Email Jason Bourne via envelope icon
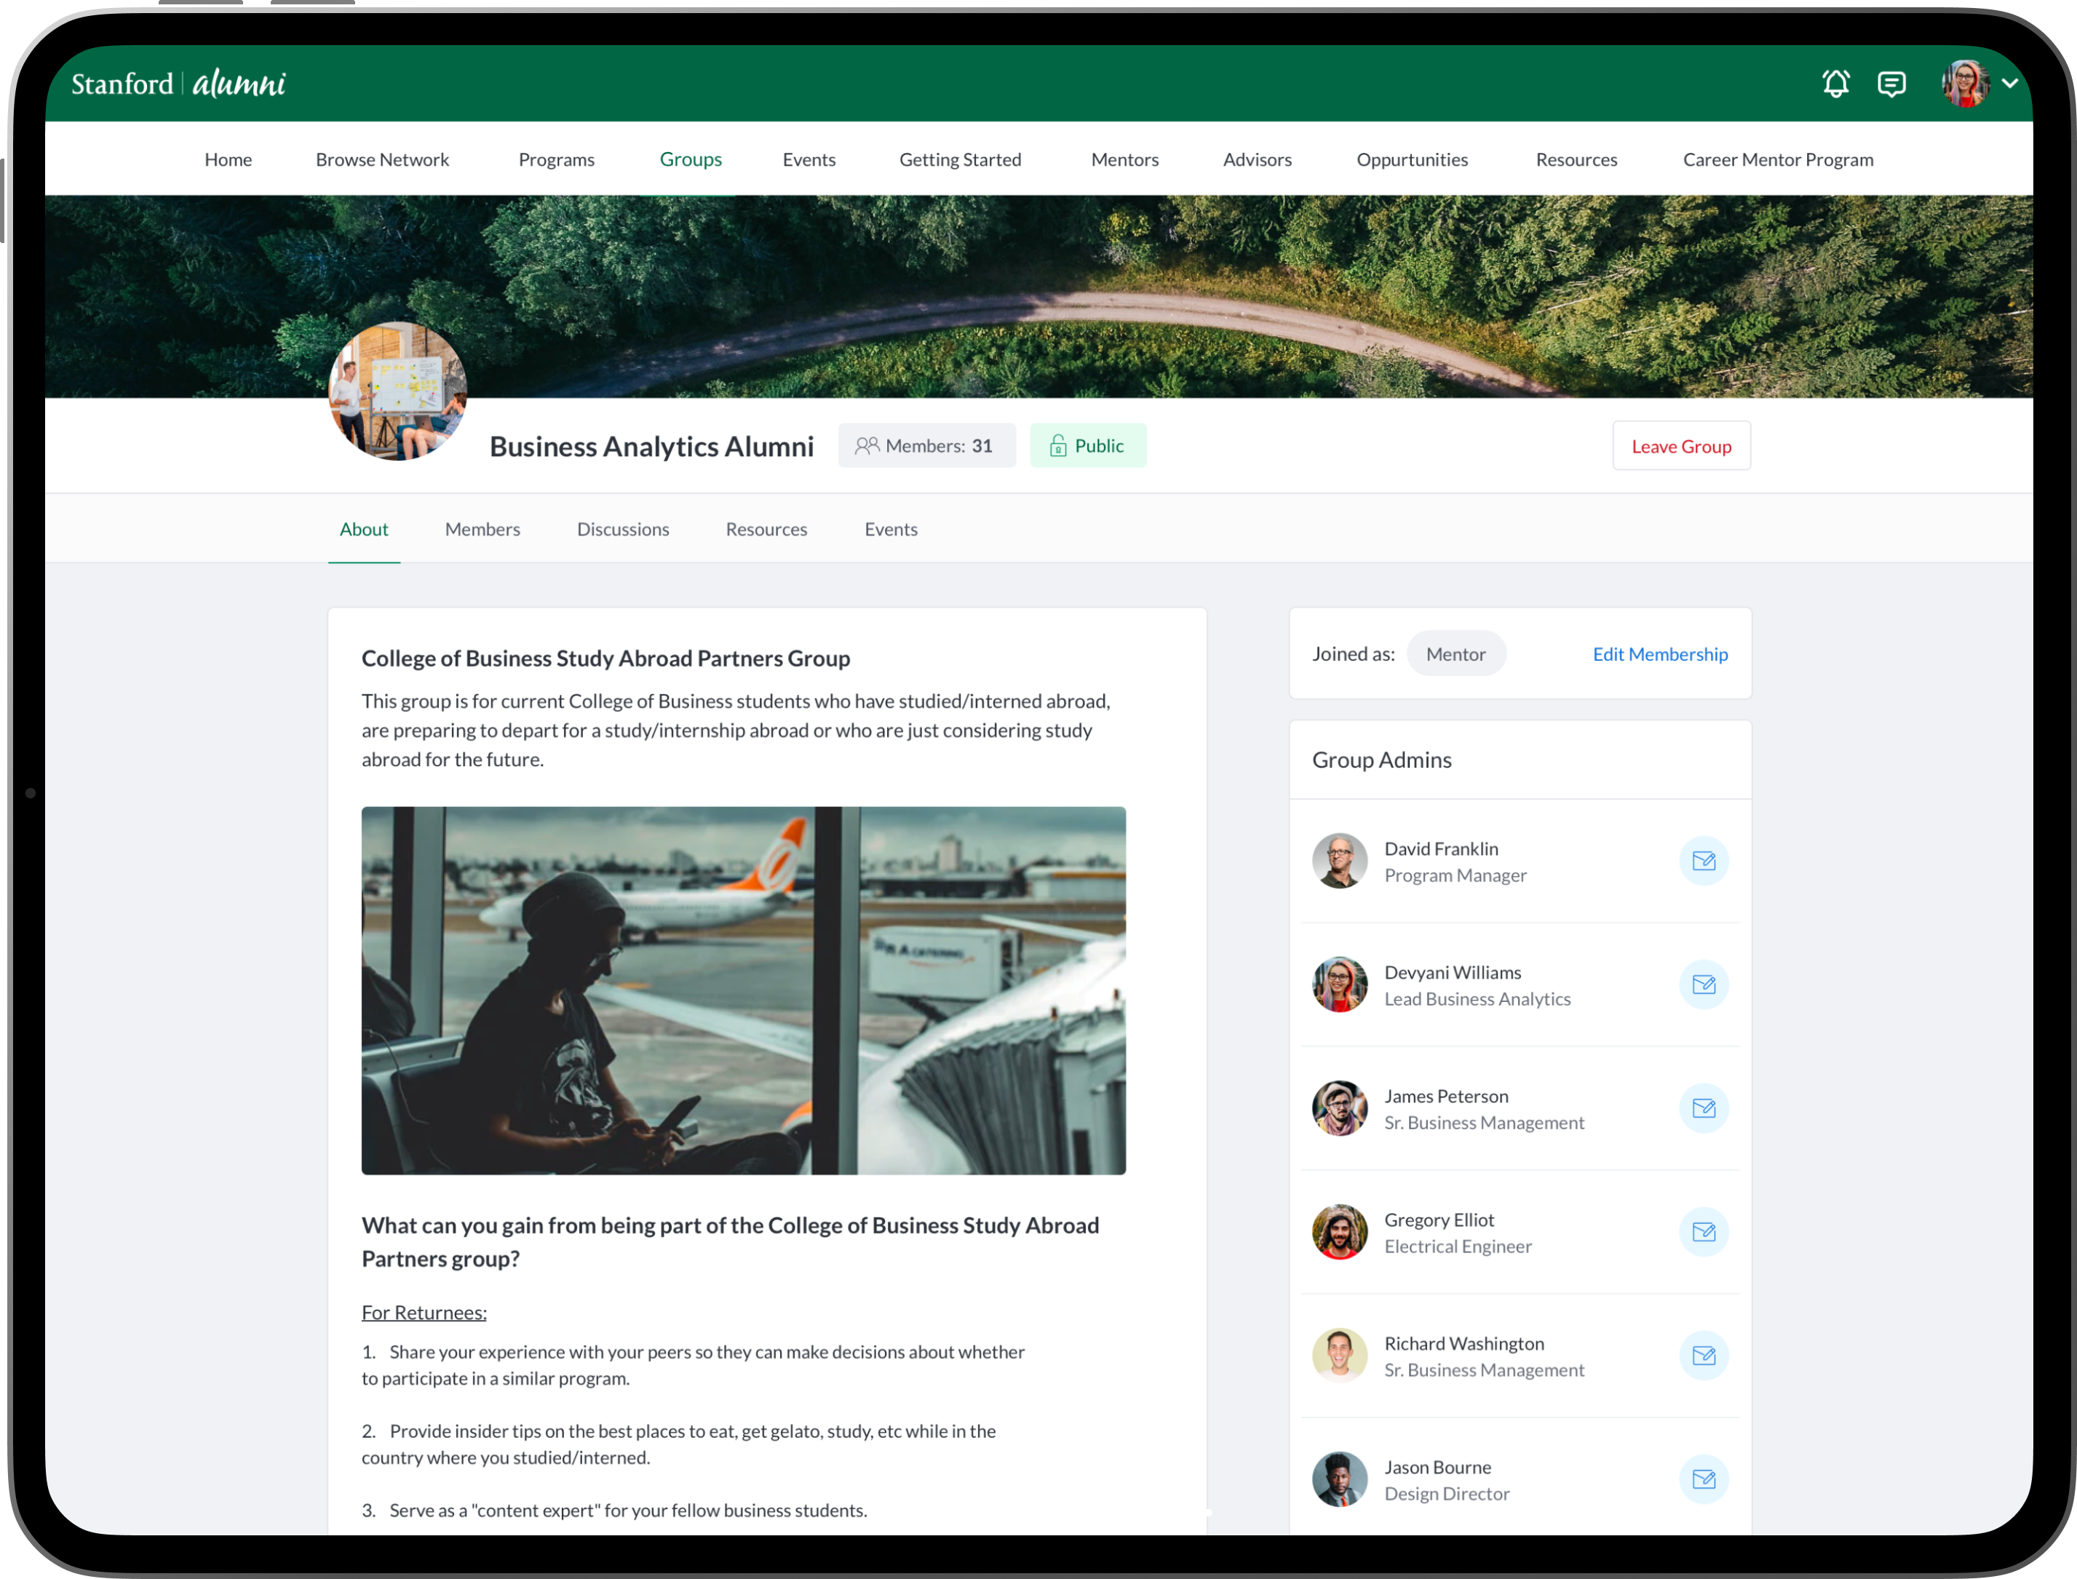This screenshot has width=2077, height=1579. point(1703,1479)
